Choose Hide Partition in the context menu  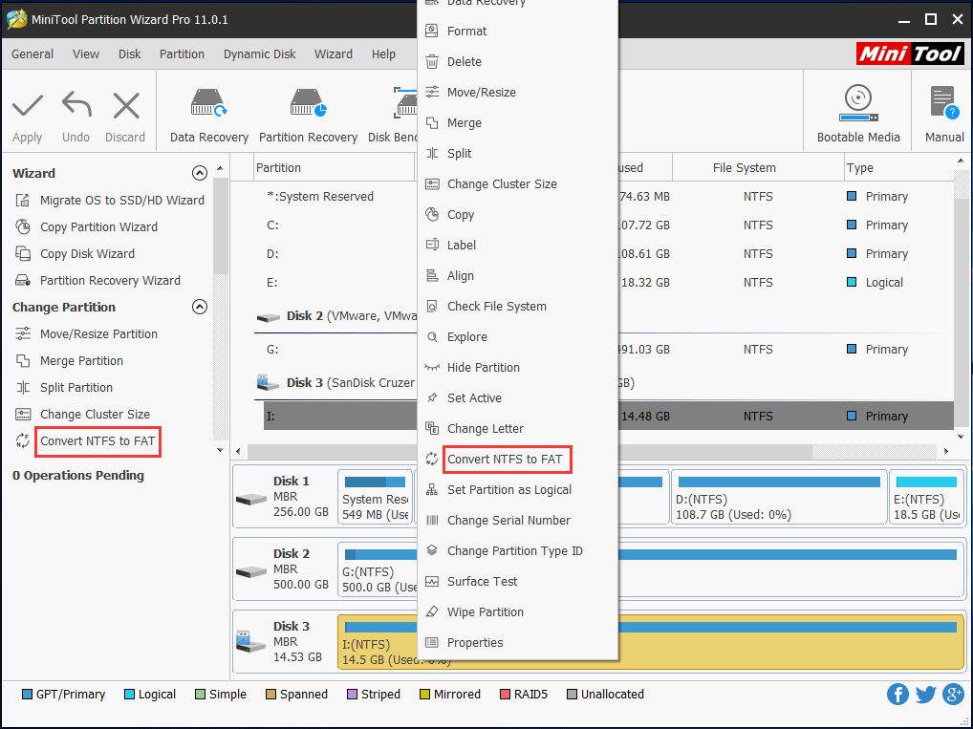coord(517,367)
